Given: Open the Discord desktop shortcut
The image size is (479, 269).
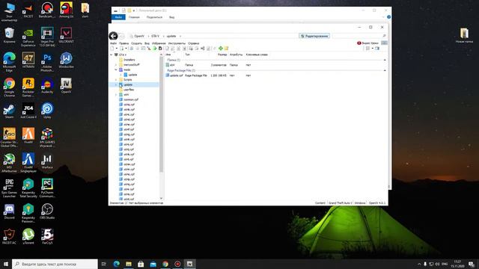Looking at the screenshot, I should click(x=9, y=211).
